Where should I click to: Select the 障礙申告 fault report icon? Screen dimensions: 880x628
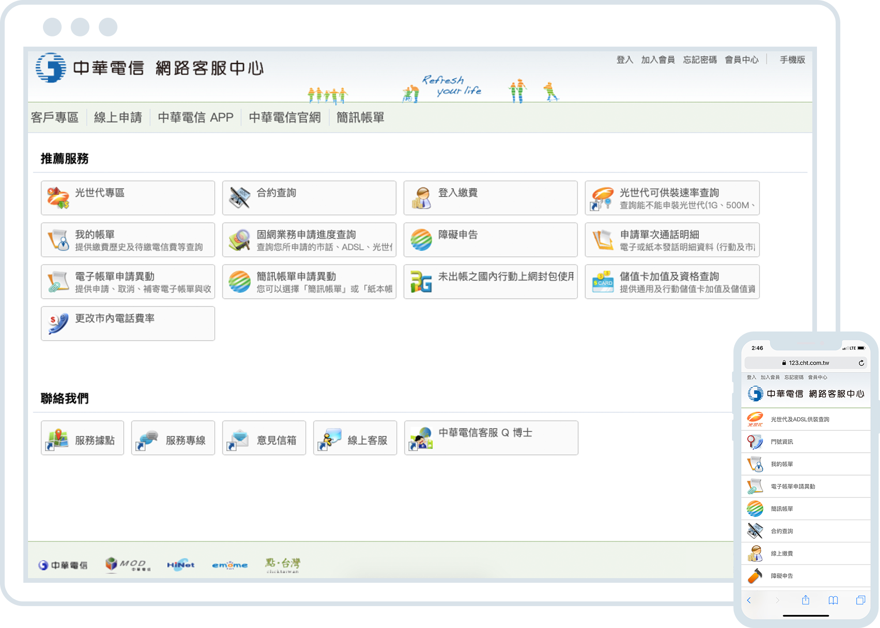click(x=489, y=240)
